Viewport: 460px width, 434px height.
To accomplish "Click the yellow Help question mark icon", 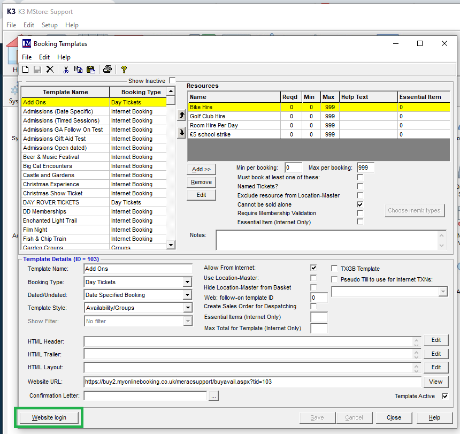I will point(124,70).
